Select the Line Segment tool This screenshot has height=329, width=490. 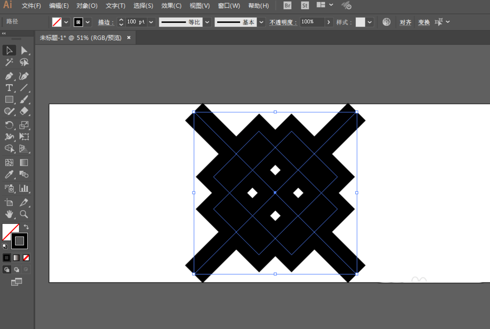(24, 88)
